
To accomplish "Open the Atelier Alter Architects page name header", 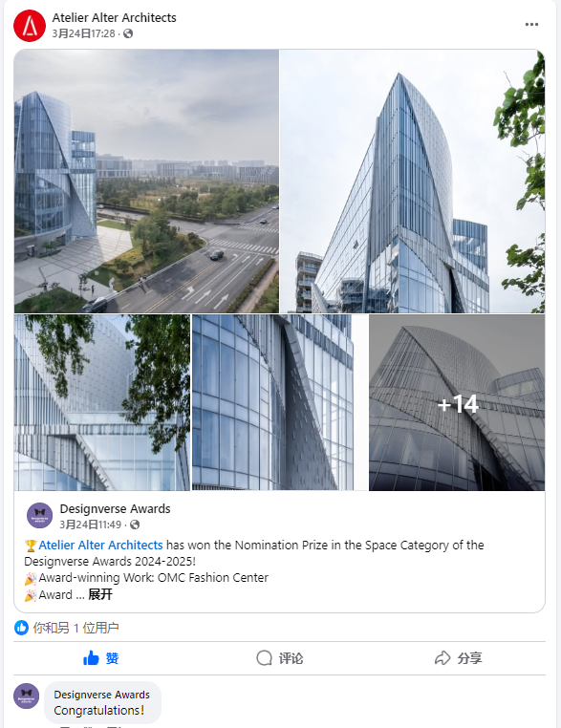I will tap(115, 17).
